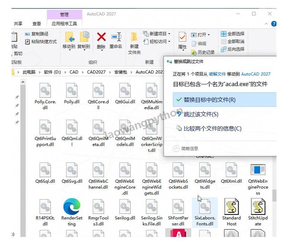Open the 复制到 copy-to tool
Image resolution: width=288 pixels, height=245 pixels.
click(84, 41)
